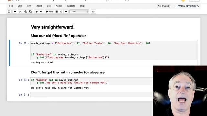Open the Help menu
The width and height of the screenshot is (207, 116).
coord(82,6)
